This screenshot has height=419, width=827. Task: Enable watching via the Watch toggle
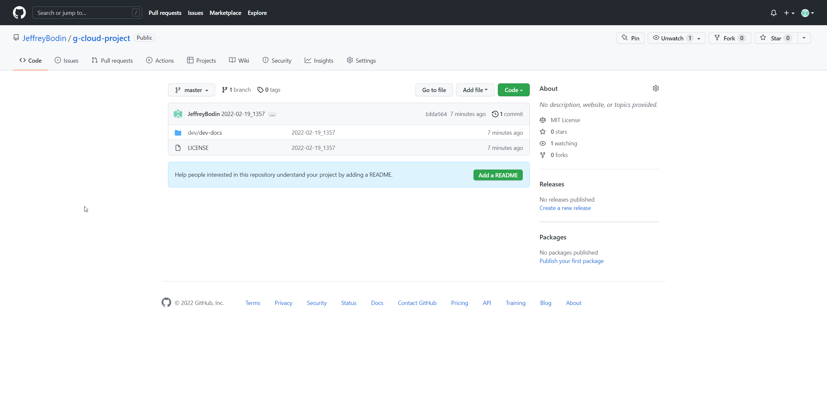pyautogui.click(x=671, y=38)
